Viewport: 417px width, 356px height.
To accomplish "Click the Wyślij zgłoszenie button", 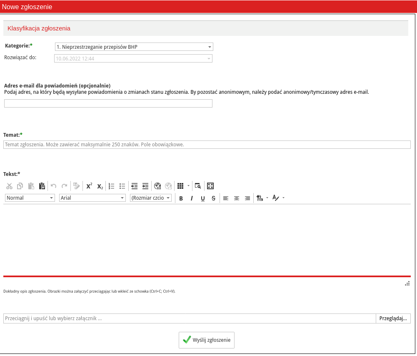I will [x=207, y=340].
